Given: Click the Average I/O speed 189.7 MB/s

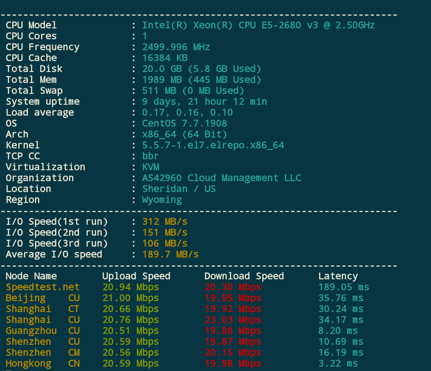Looking at the screenshot, I should [170, 254].
